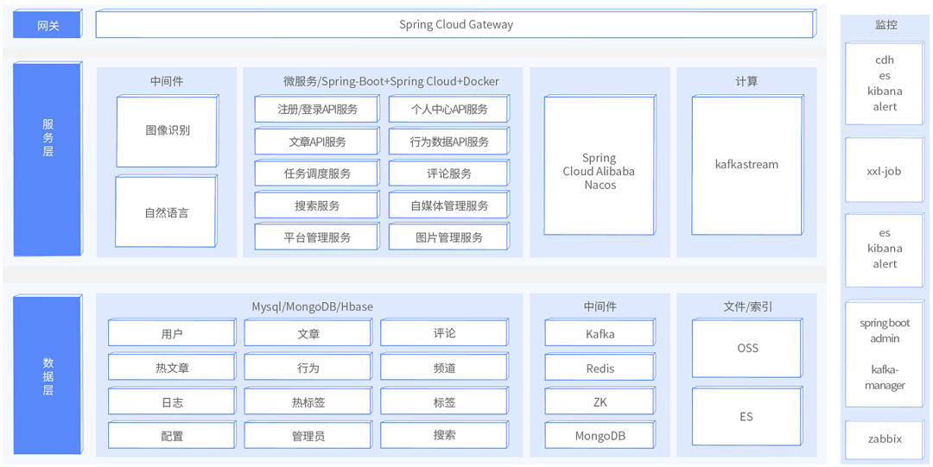
Task: Select the 服务层 layer label
Action: 48,159
